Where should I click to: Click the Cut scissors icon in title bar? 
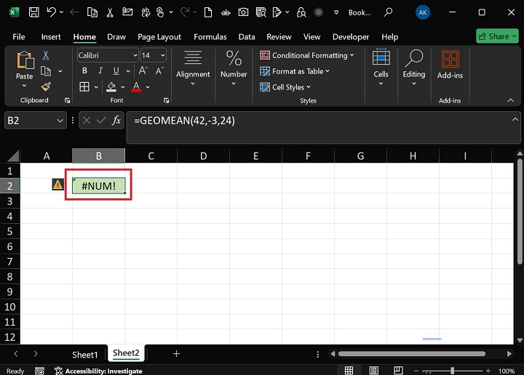[110, 12]
